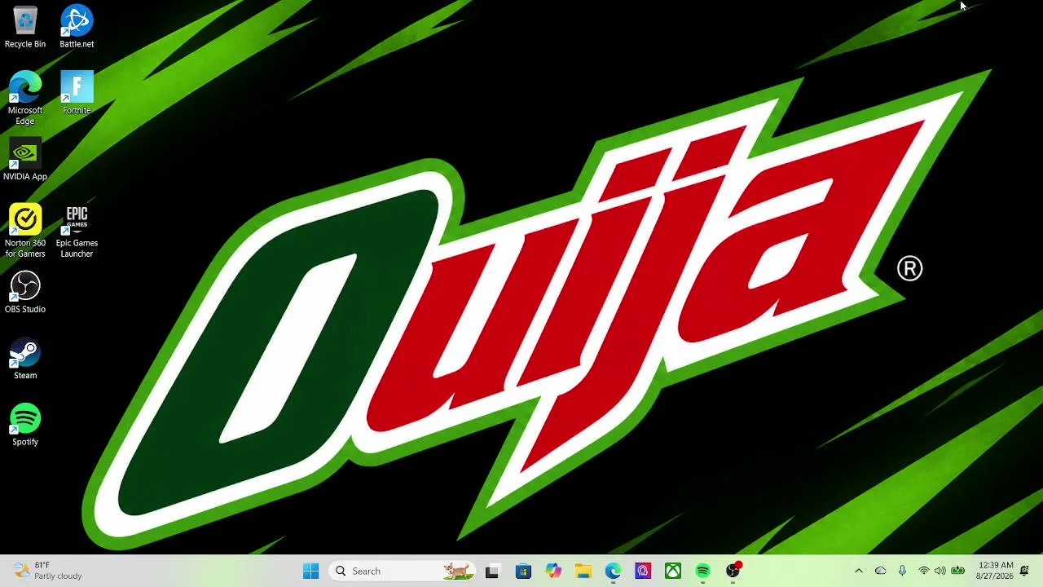1043x587 pixels.
Task: Open Microsoft Store from the taskbar
Action: [x=523, y=572]
